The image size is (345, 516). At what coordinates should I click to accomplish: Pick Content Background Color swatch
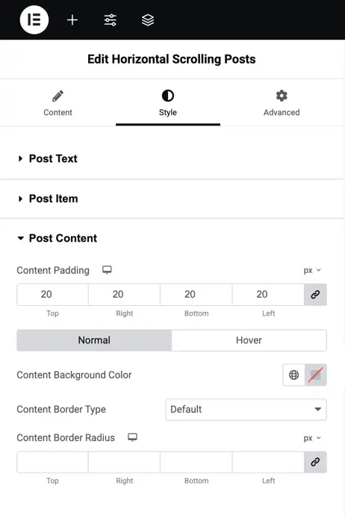[315, 375]
